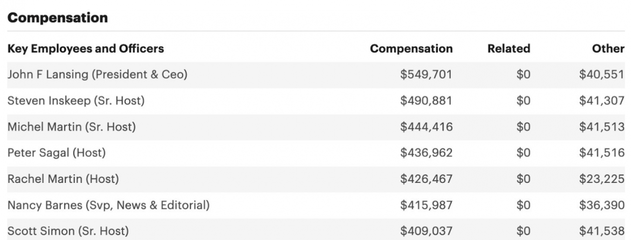The width and height of the screenshot is (631, 240).
Task: Click the $409,037 compensation amount
Action: coord(426,231)
